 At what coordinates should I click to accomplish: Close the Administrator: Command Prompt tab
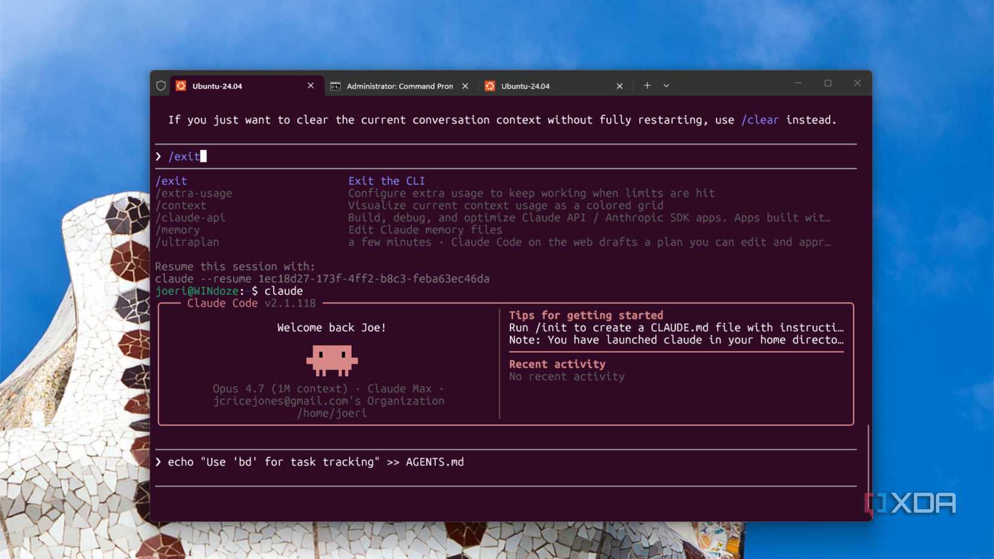(465, 86)
